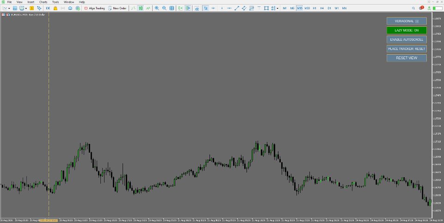Select the text label tool
This screenshot has height=223, width=444.
point(259,8)
